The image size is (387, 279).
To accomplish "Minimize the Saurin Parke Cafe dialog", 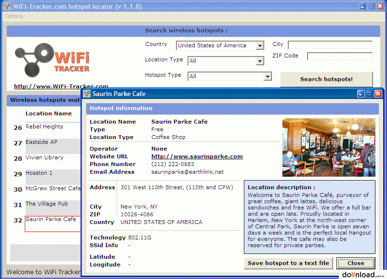I will pyautogui.click(x=360, y=94).
